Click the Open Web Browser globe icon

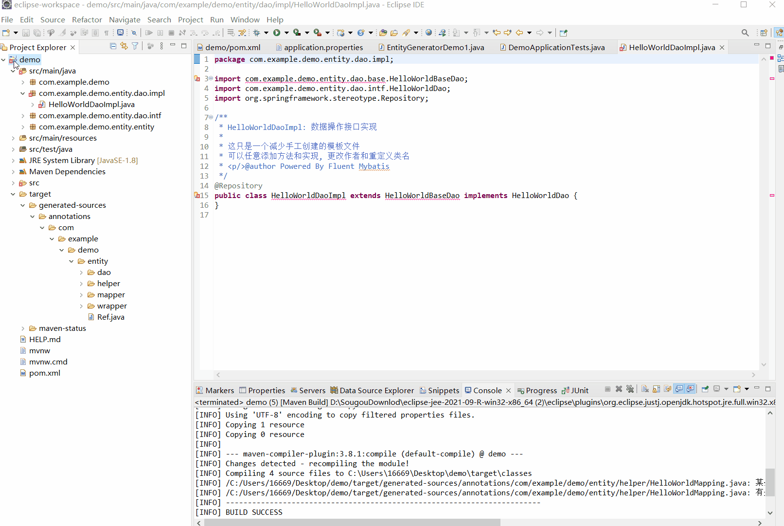(x=428, y=33)
